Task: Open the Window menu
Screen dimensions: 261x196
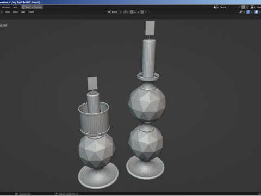Action: coord(6,7)
